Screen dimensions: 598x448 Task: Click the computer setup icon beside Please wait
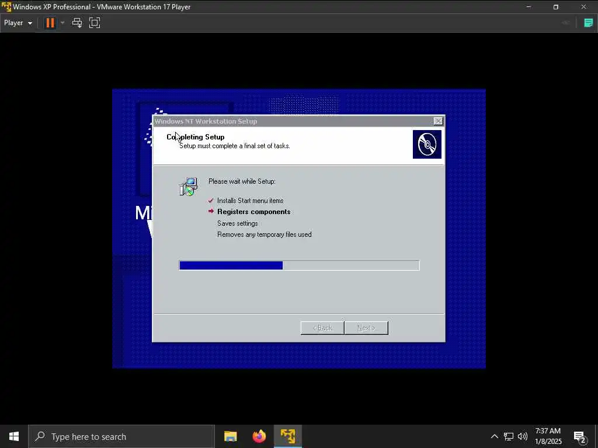coord(189,187)
